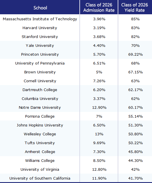This screenshot has width=152, height=183.
Task: Click the Class of 2026 Admission Rate header
Action: (99, 7)
